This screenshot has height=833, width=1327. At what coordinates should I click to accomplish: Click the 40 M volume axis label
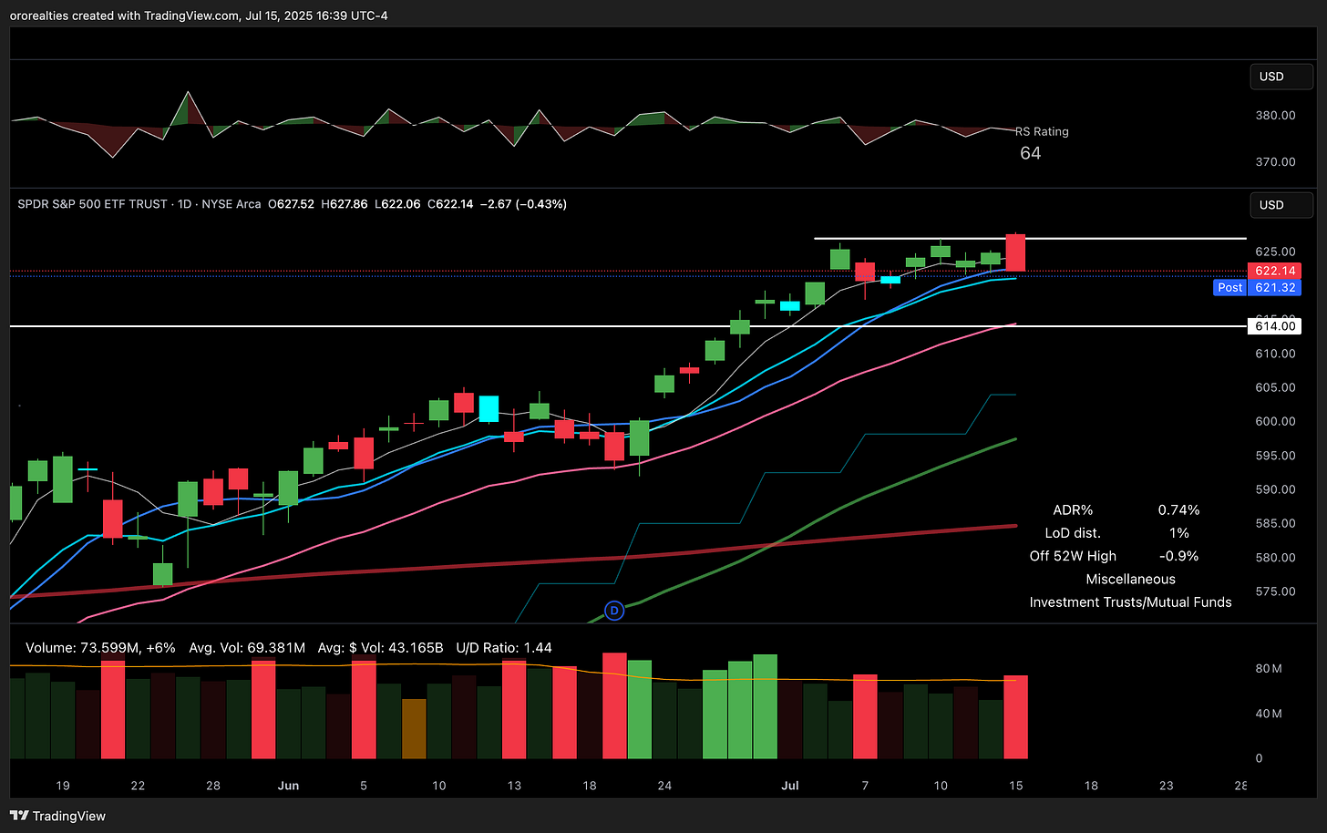(1269, 713)
